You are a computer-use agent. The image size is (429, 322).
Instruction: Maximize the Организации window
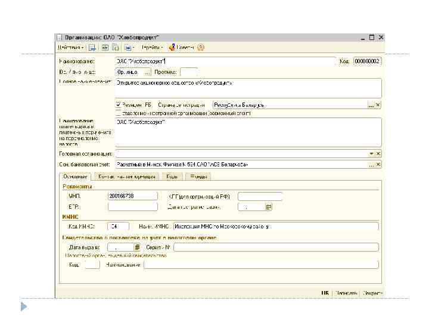[372, 37]
